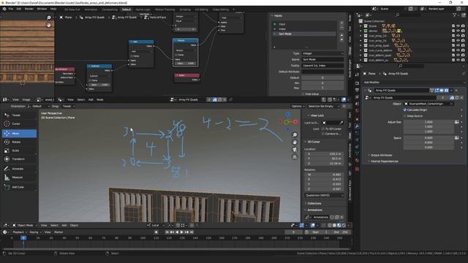Image resolution: width=468 pixels, height=263 pixels.
Task: Play the animation forward
Action: 181,232
